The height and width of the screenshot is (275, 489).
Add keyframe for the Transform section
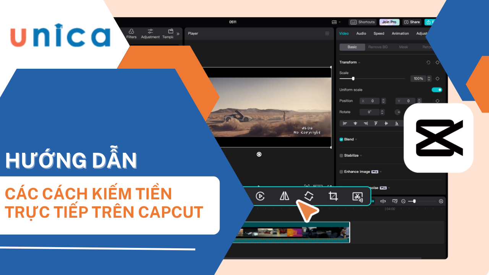click(437, 62)
